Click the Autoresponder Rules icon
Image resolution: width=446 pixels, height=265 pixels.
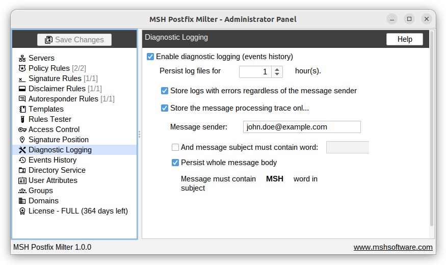coord(22,99)
